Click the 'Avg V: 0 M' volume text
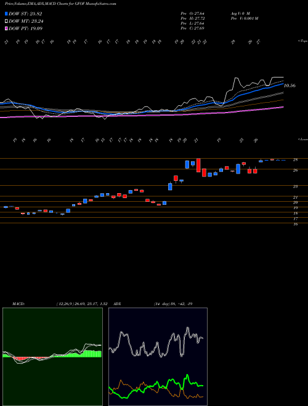The height and width of the screenshot is (406, 308). click(x=240, y=13)
